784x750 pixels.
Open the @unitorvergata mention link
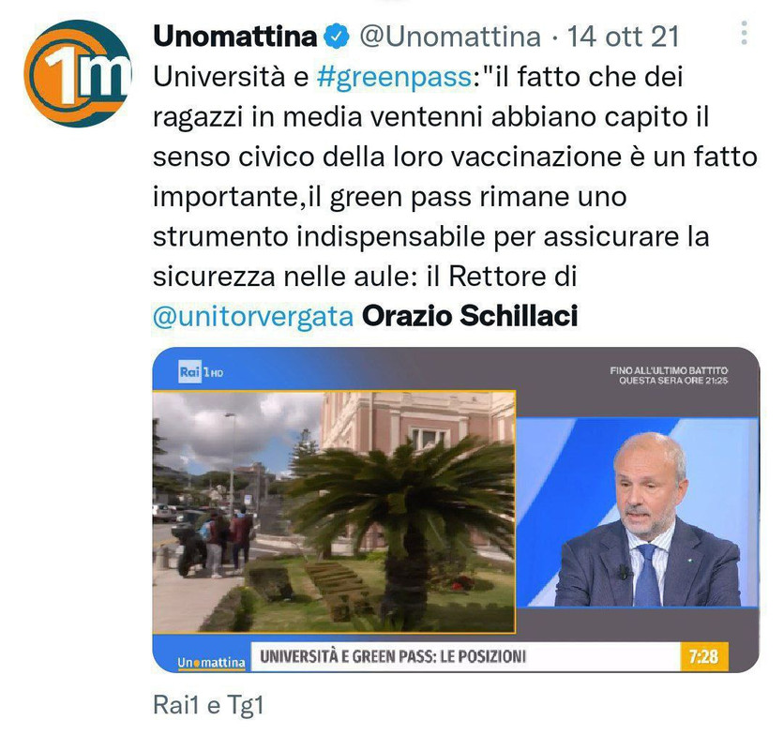[x=253, y=317]
